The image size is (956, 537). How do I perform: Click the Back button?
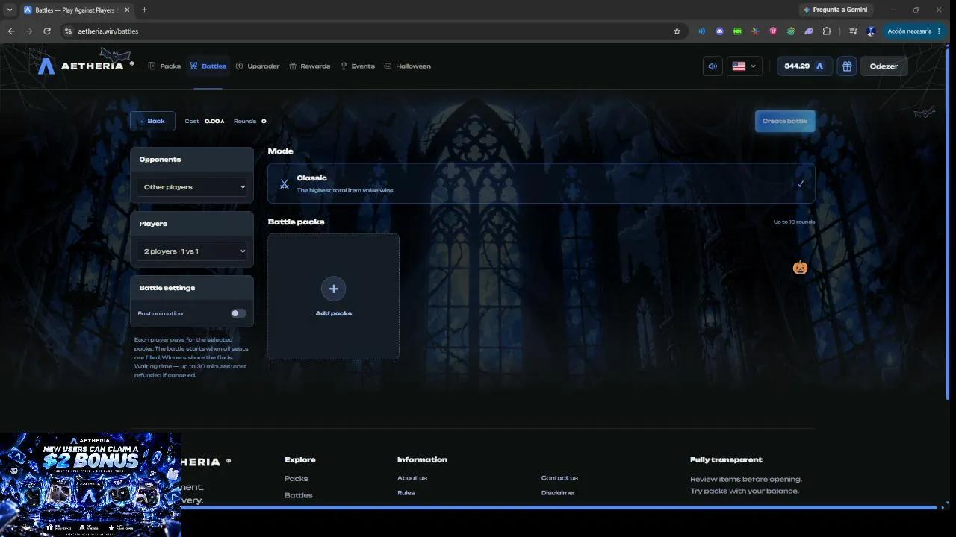(152, 121)
